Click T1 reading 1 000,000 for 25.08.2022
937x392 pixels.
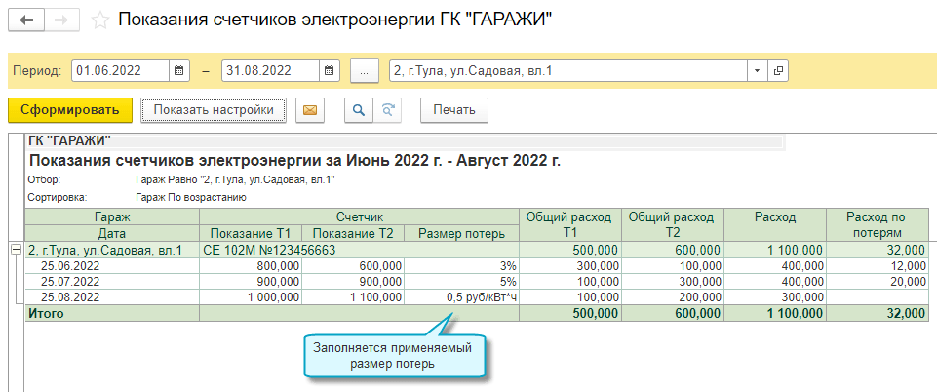tap(251, 296)
